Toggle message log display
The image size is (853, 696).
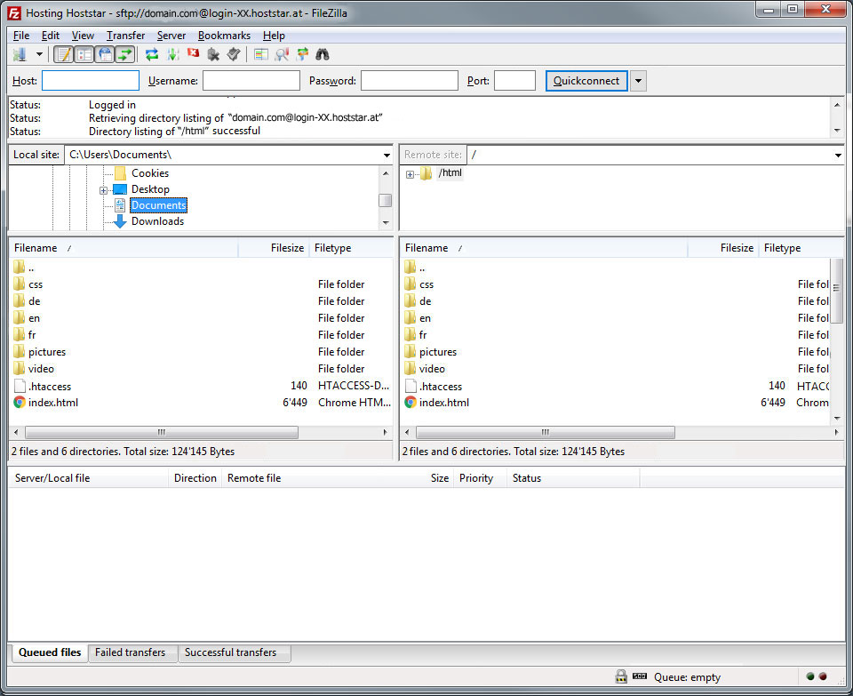pos(64,54)
